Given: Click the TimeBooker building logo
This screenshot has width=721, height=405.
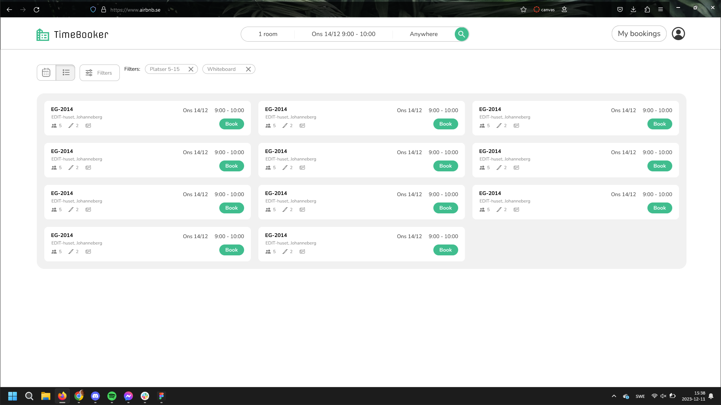Looking at the screenshot, I should pyautogui.click(x=43, y=34).
